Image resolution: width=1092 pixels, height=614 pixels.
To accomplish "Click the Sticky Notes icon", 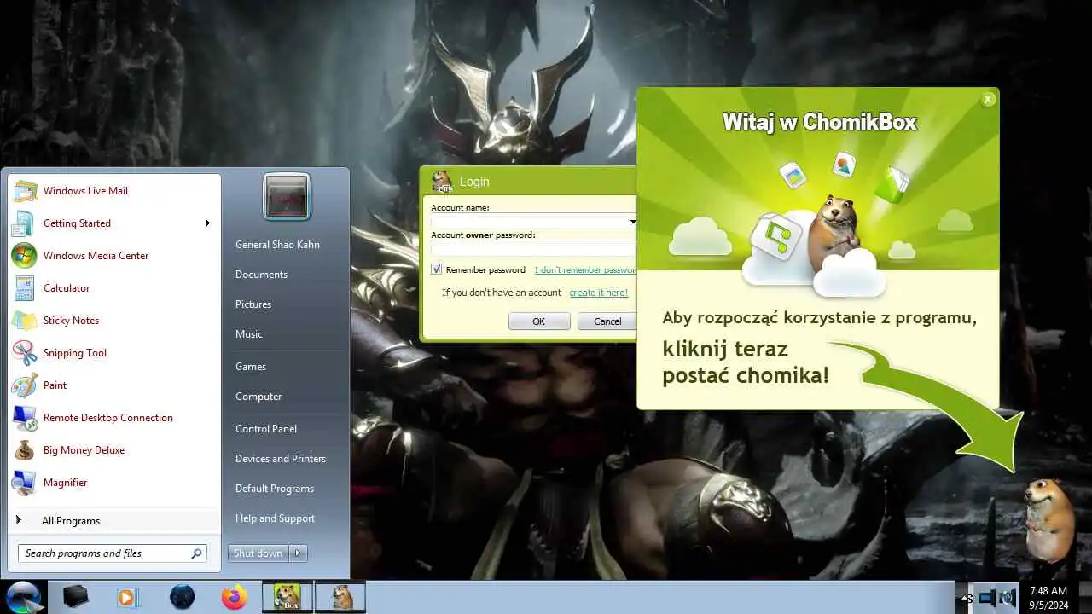I will coord(24,320).
